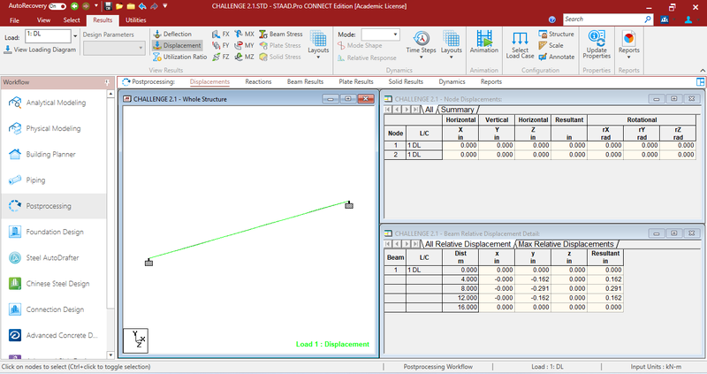
Task: Open the Utilities ribbon tab
Action: coord(136,20)
